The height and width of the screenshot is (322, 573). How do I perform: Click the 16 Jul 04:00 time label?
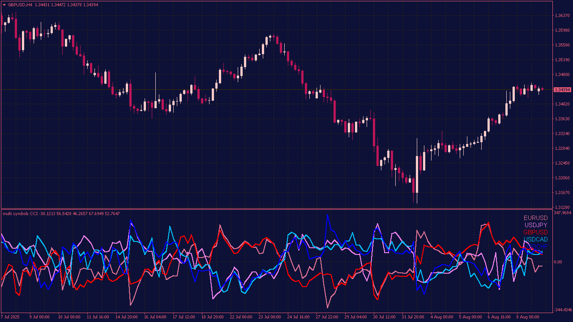tap(155, 317)
